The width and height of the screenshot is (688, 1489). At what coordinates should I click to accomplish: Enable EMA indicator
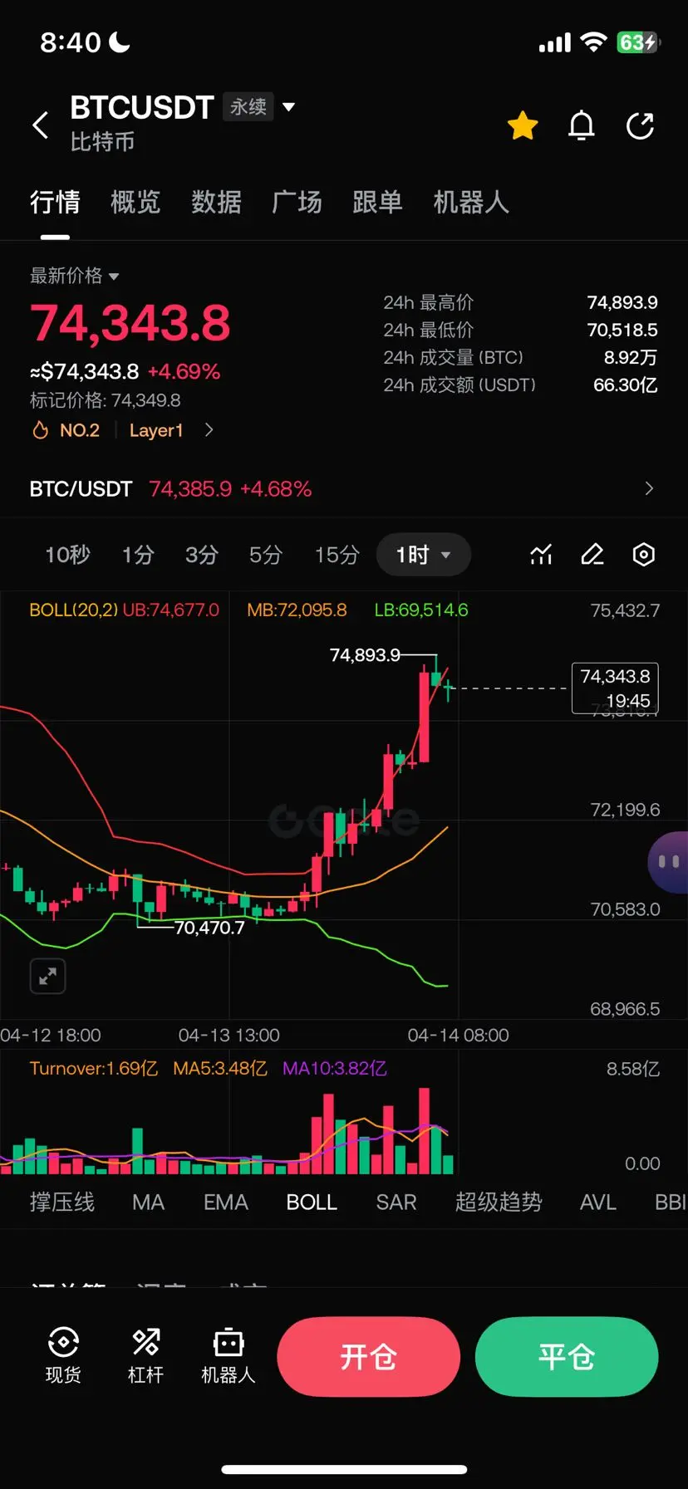click(226, 1202)
